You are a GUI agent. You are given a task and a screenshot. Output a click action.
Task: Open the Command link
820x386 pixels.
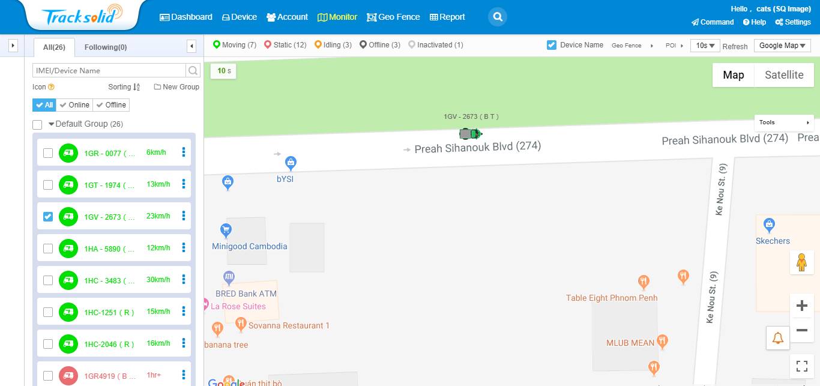pyautogui.click(x=713, y=22)
